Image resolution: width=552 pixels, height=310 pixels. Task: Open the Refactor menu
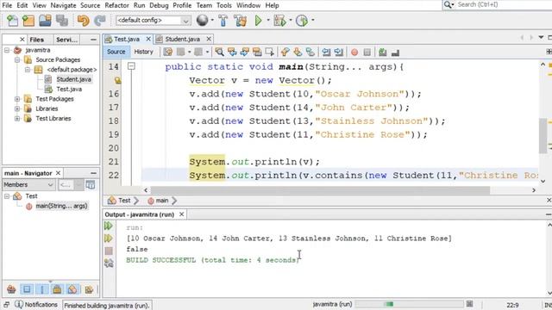[116, 5]
